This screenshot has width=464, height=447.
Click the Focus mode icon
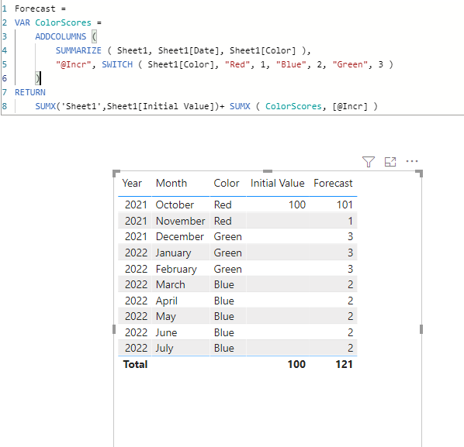[390, 162]
